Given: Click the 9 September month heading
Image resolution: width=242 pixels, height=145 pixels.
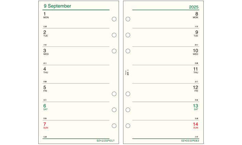Looking at the screenshot, I should [x=57, y=6].
